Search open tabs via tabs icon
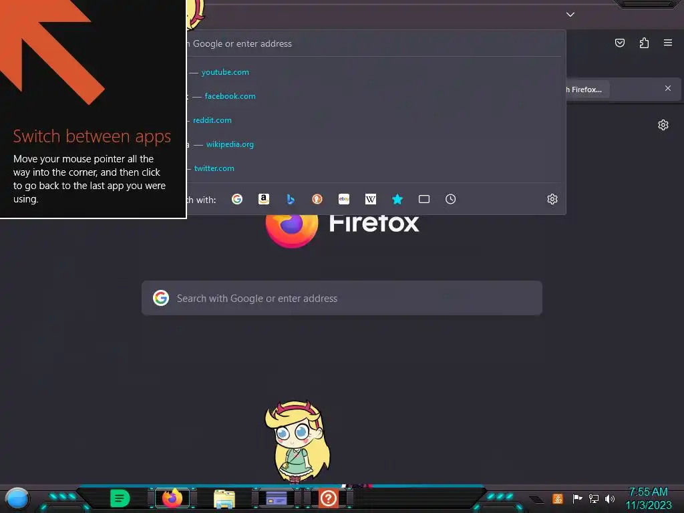Viewport: 684px width, 513px height. 424,199
